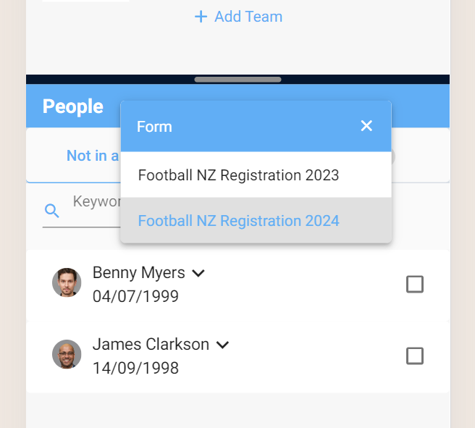Open James Clarkson profile avatar
This screenshot has height=428, width=475.
coord(67,354)
